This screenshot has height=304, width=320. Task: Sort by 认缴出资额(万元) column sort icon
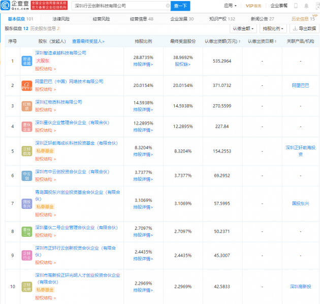239,41
